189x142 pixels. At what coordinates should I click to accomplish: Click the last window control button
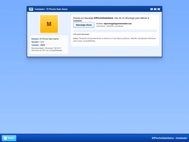(159, 9)
